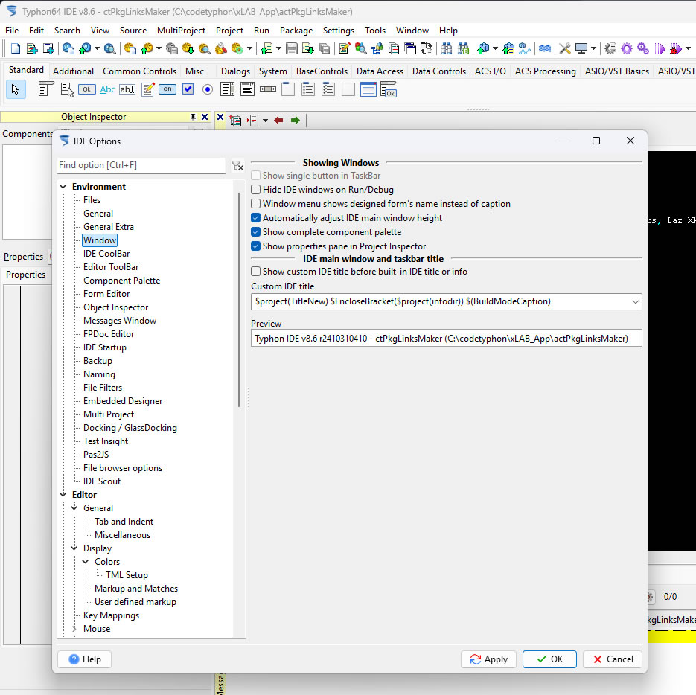The image size is (696, 695).
Task: Collapse the Editor tree node
Action: pos(63,495)
